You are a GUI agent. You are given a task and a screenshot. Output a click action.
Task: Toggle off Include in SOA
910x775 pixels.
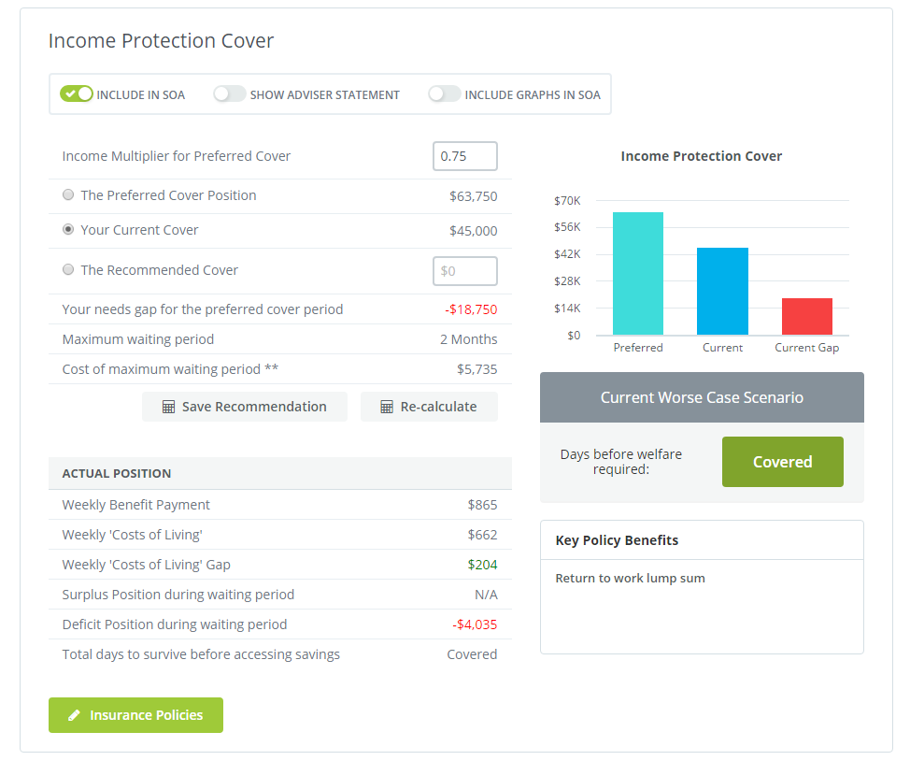[x=77, y=94]
